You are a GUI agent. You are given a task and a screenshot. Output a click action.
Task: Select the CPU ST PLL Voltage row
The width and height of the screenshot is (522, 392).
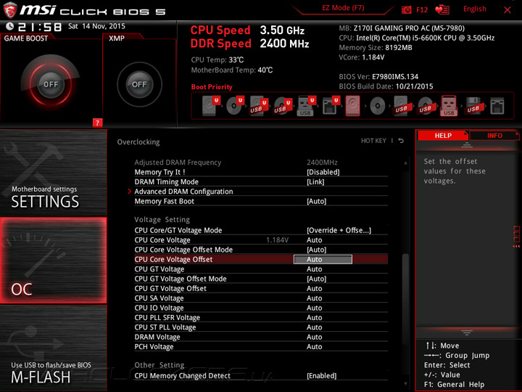(261, 327)
